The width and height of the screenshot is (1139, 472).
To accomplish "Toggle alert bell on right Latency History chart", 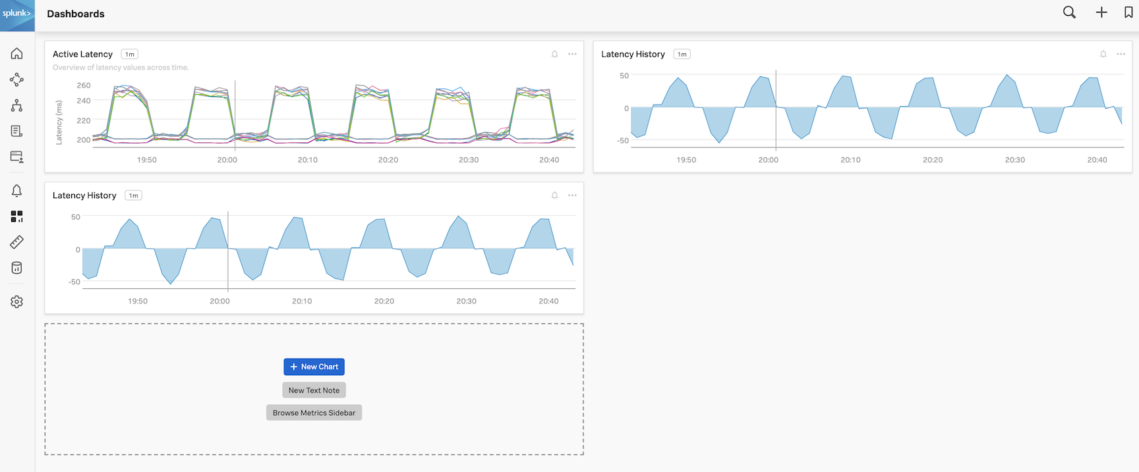I will point(1103,54).
